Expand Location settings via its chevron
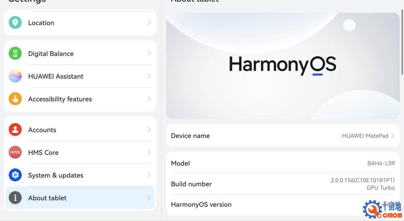This screenshot has width=404, height=221. pos(149,23)
